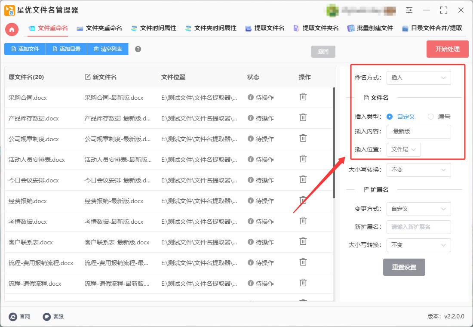Click the red 开始处理 button
The image size is (473, 327).
(x=447, y=49)
